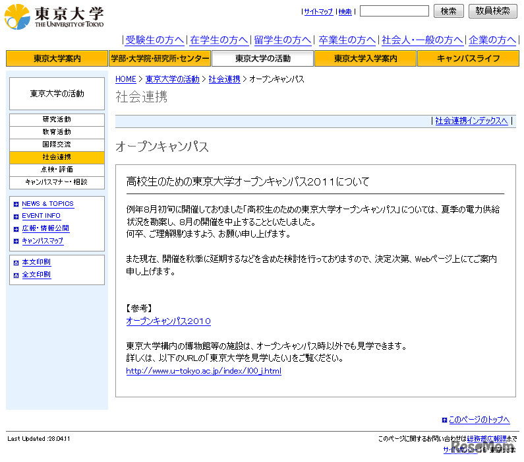Viewport: 524px width, 462px height.
Task: Focus the search text field
Action: tap(394, 11)
